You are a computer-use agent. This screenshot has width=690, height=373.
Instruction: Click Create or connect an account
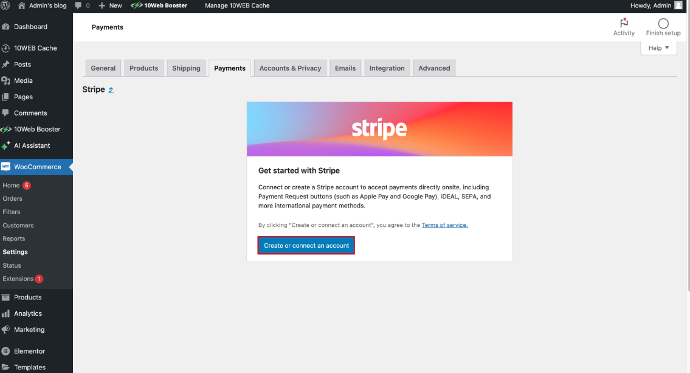pos(306,245)
